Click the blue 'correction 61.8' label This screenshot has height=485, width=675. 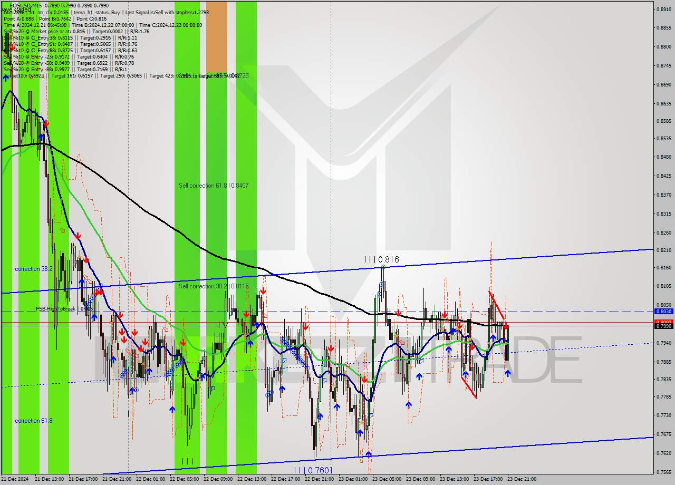34,421
